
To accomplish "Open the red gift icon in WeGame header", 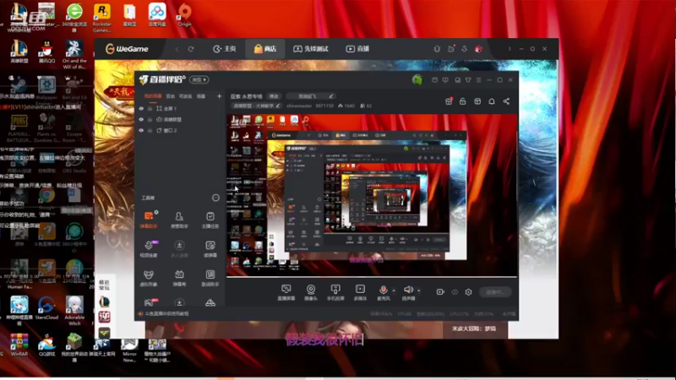I will pos(478,49).
